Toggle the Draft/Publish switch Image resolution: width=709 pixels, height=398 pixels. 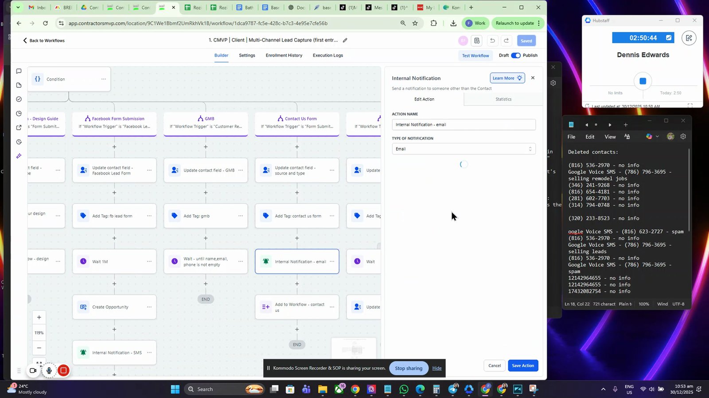pyautogui.click(x=516, y=55)
